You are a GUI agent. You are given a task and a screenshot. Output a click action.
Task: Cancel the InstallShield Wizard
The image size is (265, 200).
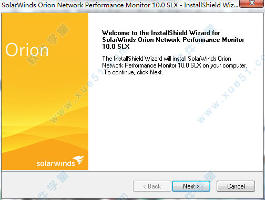click(236, 186)
